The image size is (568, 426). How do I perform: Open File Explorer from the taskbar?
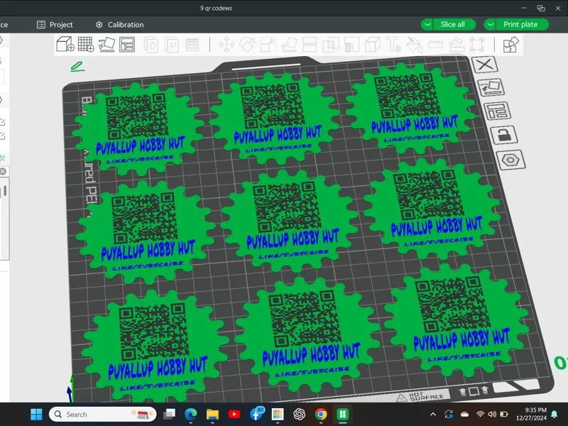pyautogui.click(x=212, y=414)
